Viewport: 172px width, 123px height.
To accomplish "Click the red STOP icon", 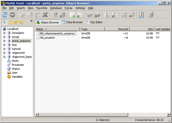I will click(12, 15).
